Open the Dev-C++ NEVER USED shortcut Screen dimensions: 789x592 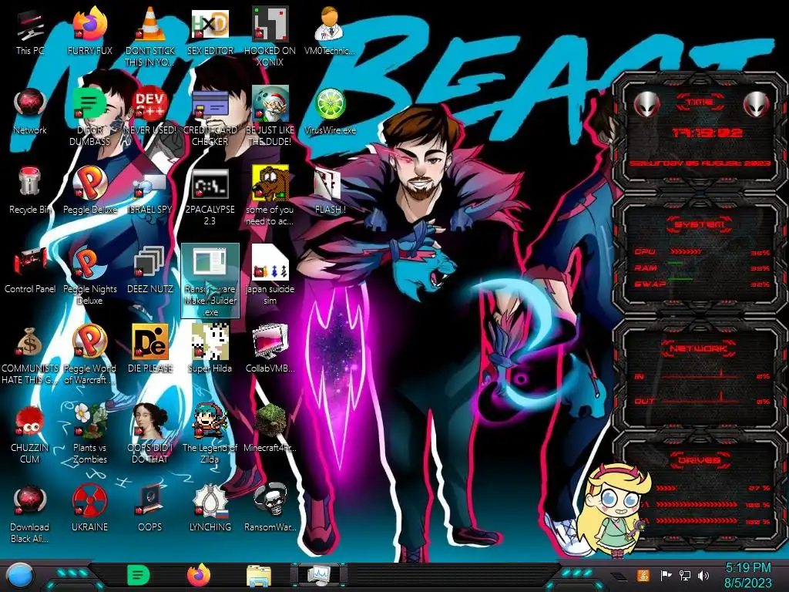150,105
